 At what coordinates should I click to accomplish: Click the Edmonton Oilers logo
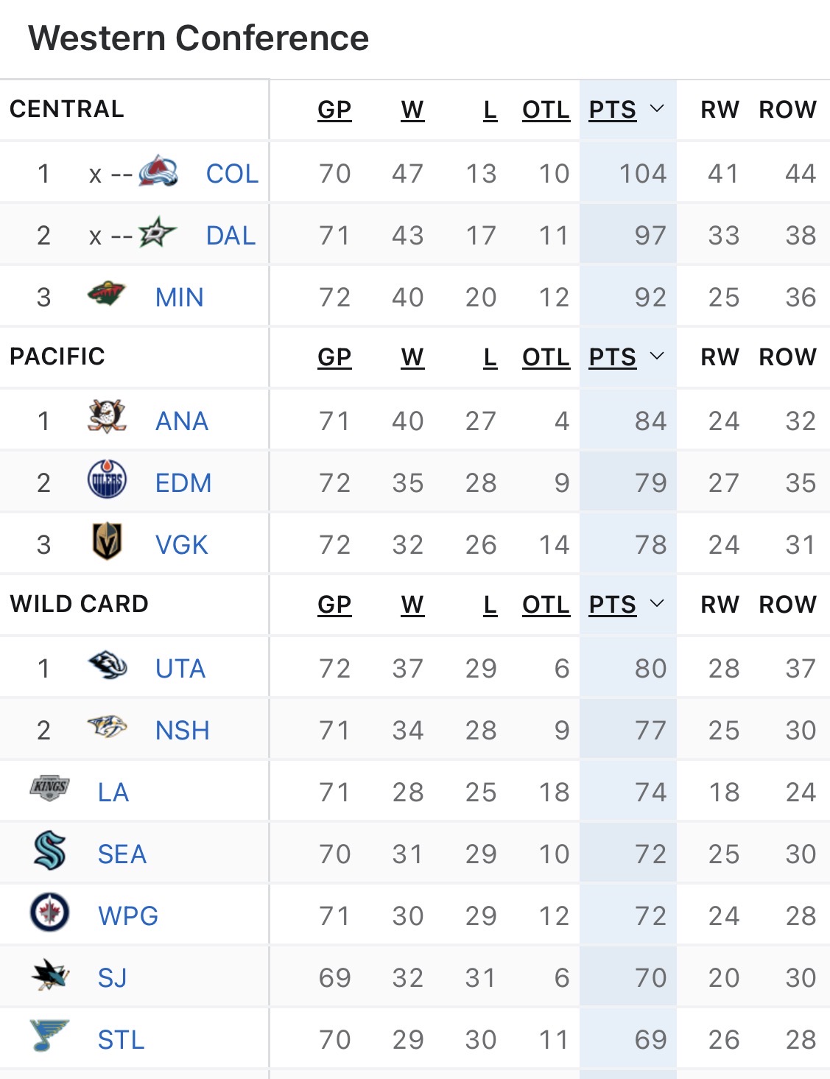pyautogui.click(x=107, y=480)
